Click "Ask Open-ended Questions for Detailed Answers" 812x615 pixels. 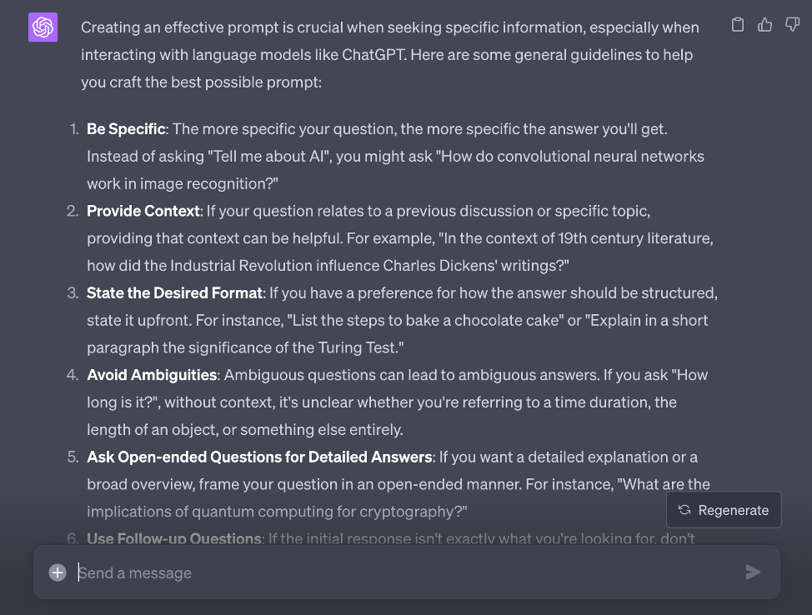[259, 457]
